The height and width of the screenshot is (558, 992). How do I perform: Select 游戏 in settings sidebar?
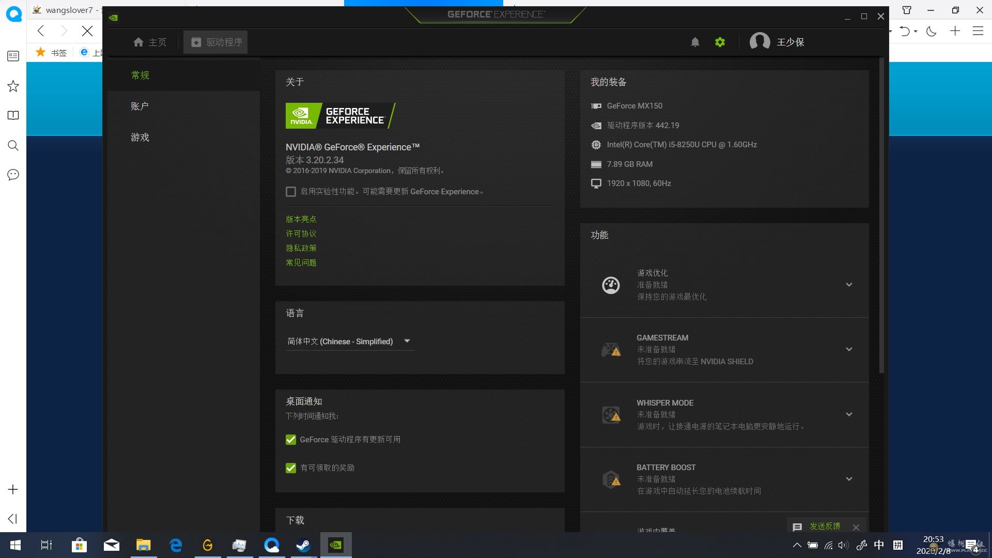tap(183, 137)
